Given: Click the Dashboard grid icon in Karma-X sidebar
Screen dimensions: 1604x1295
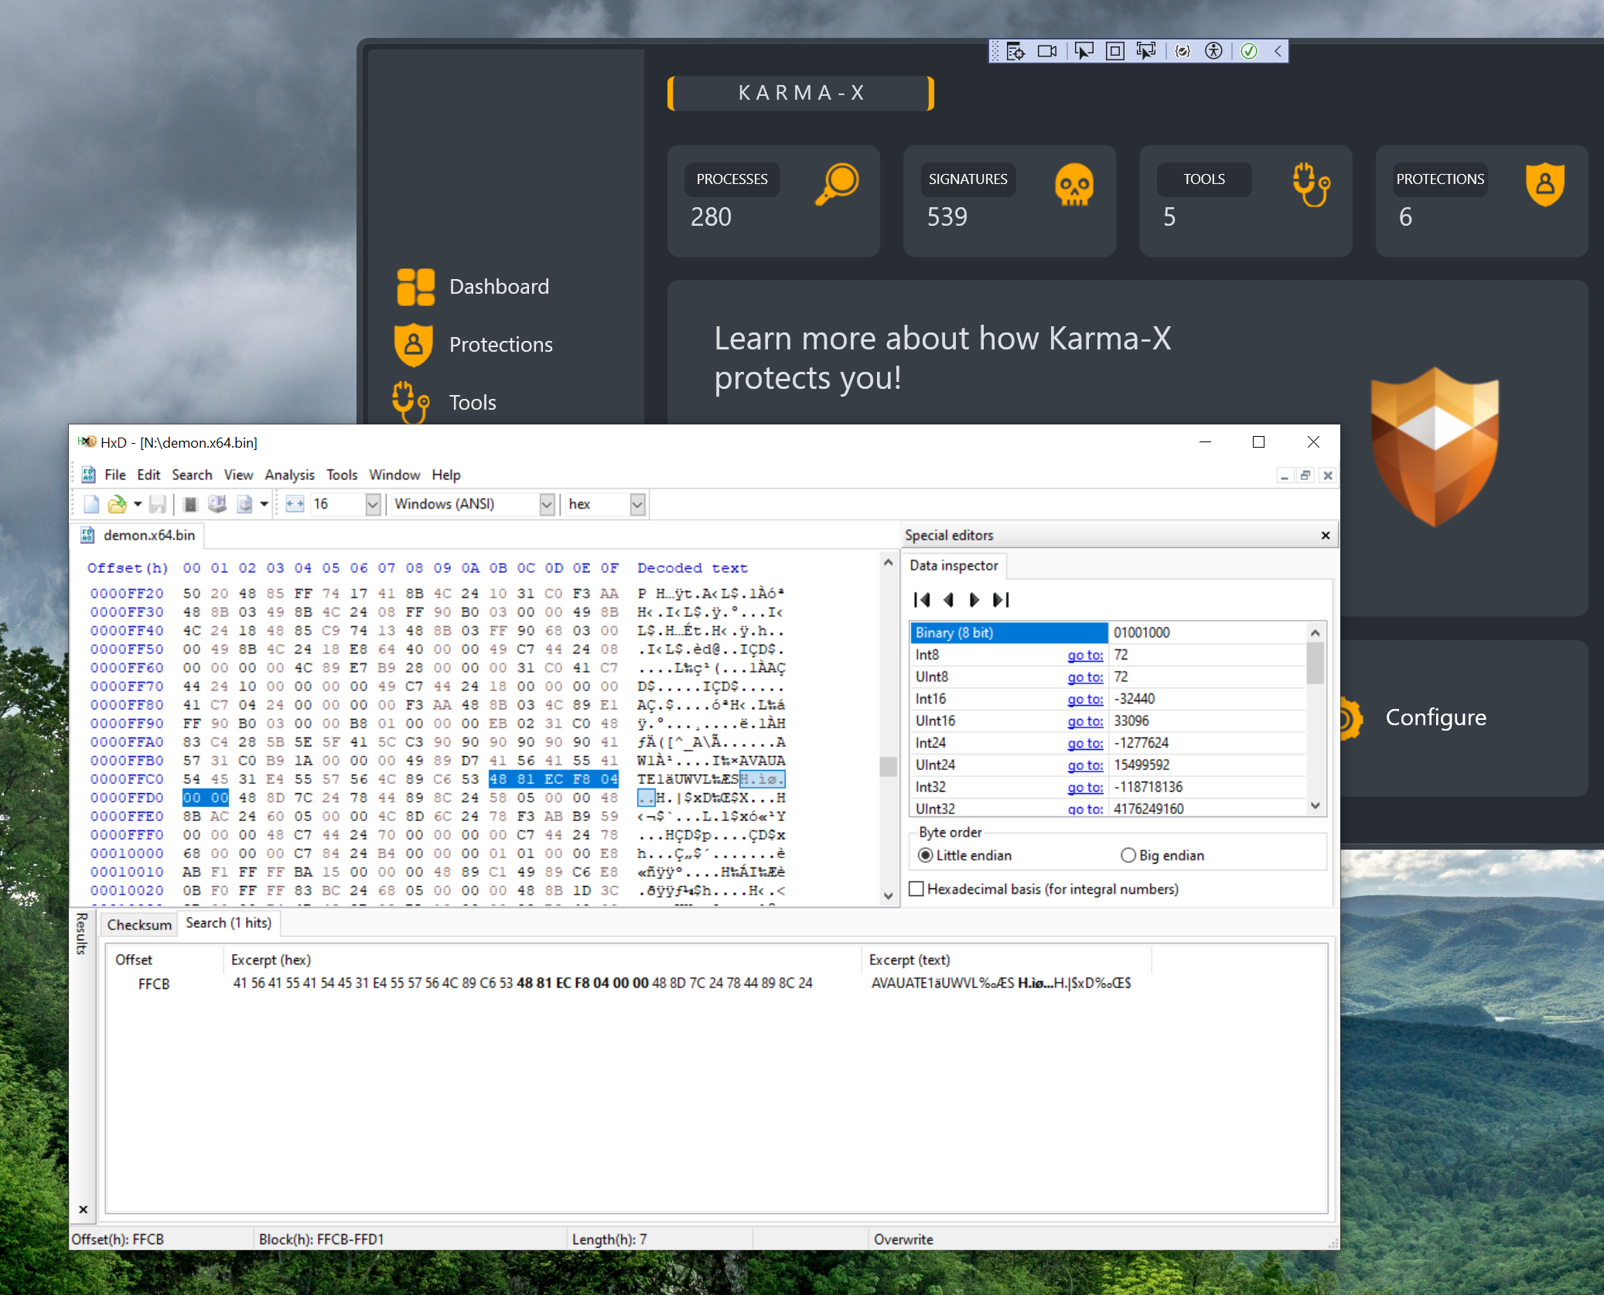Looking at the screenshot, I should tap(416, 287).
